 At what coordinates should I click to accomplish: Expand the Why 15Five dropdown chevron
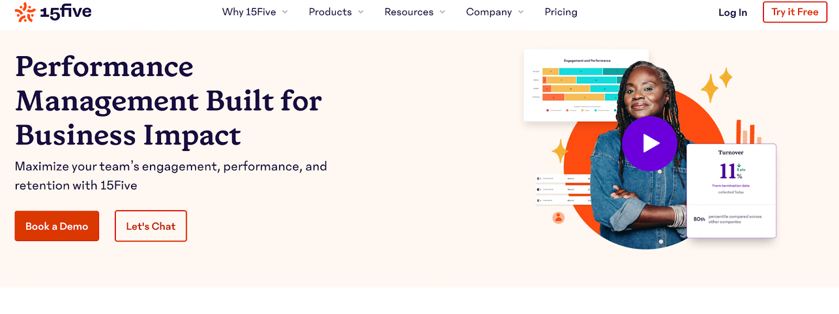click(285, 12)
